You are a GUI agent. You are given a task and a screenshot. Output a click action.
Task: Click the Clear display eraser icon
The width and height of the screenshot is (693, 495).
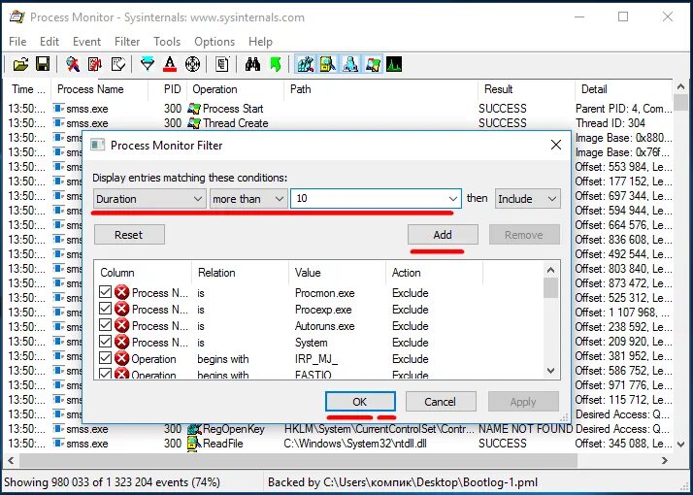[118, 64]
